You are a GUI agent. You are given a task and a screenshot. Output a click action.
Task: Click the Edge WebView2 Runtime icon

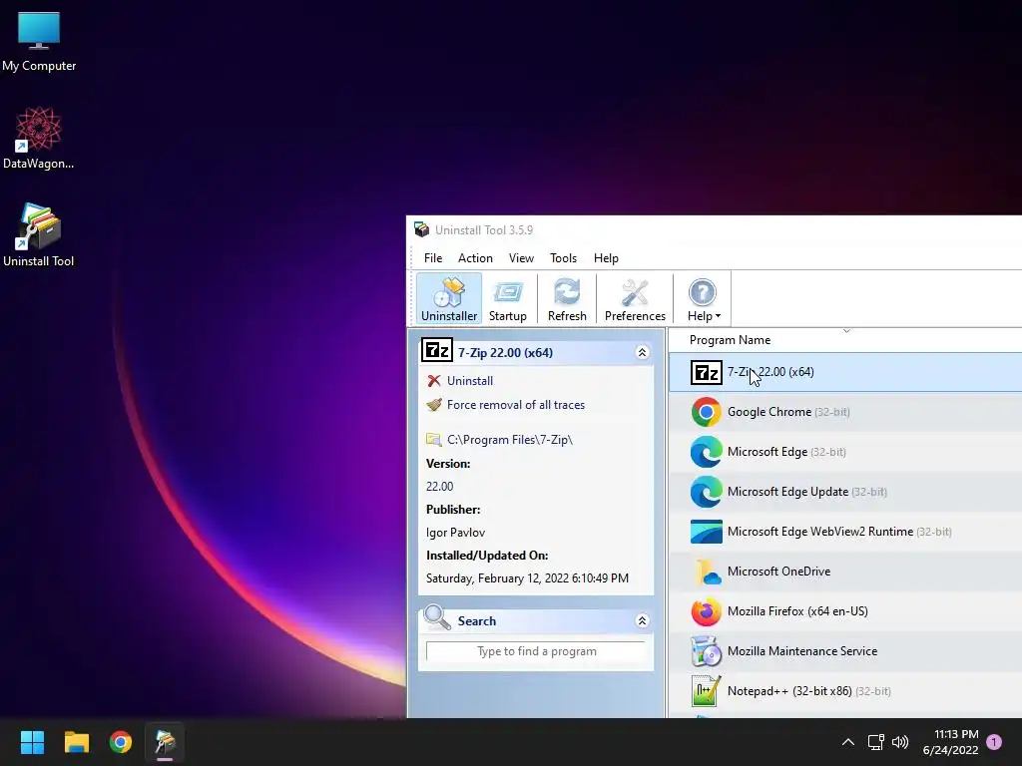[706, 532]
